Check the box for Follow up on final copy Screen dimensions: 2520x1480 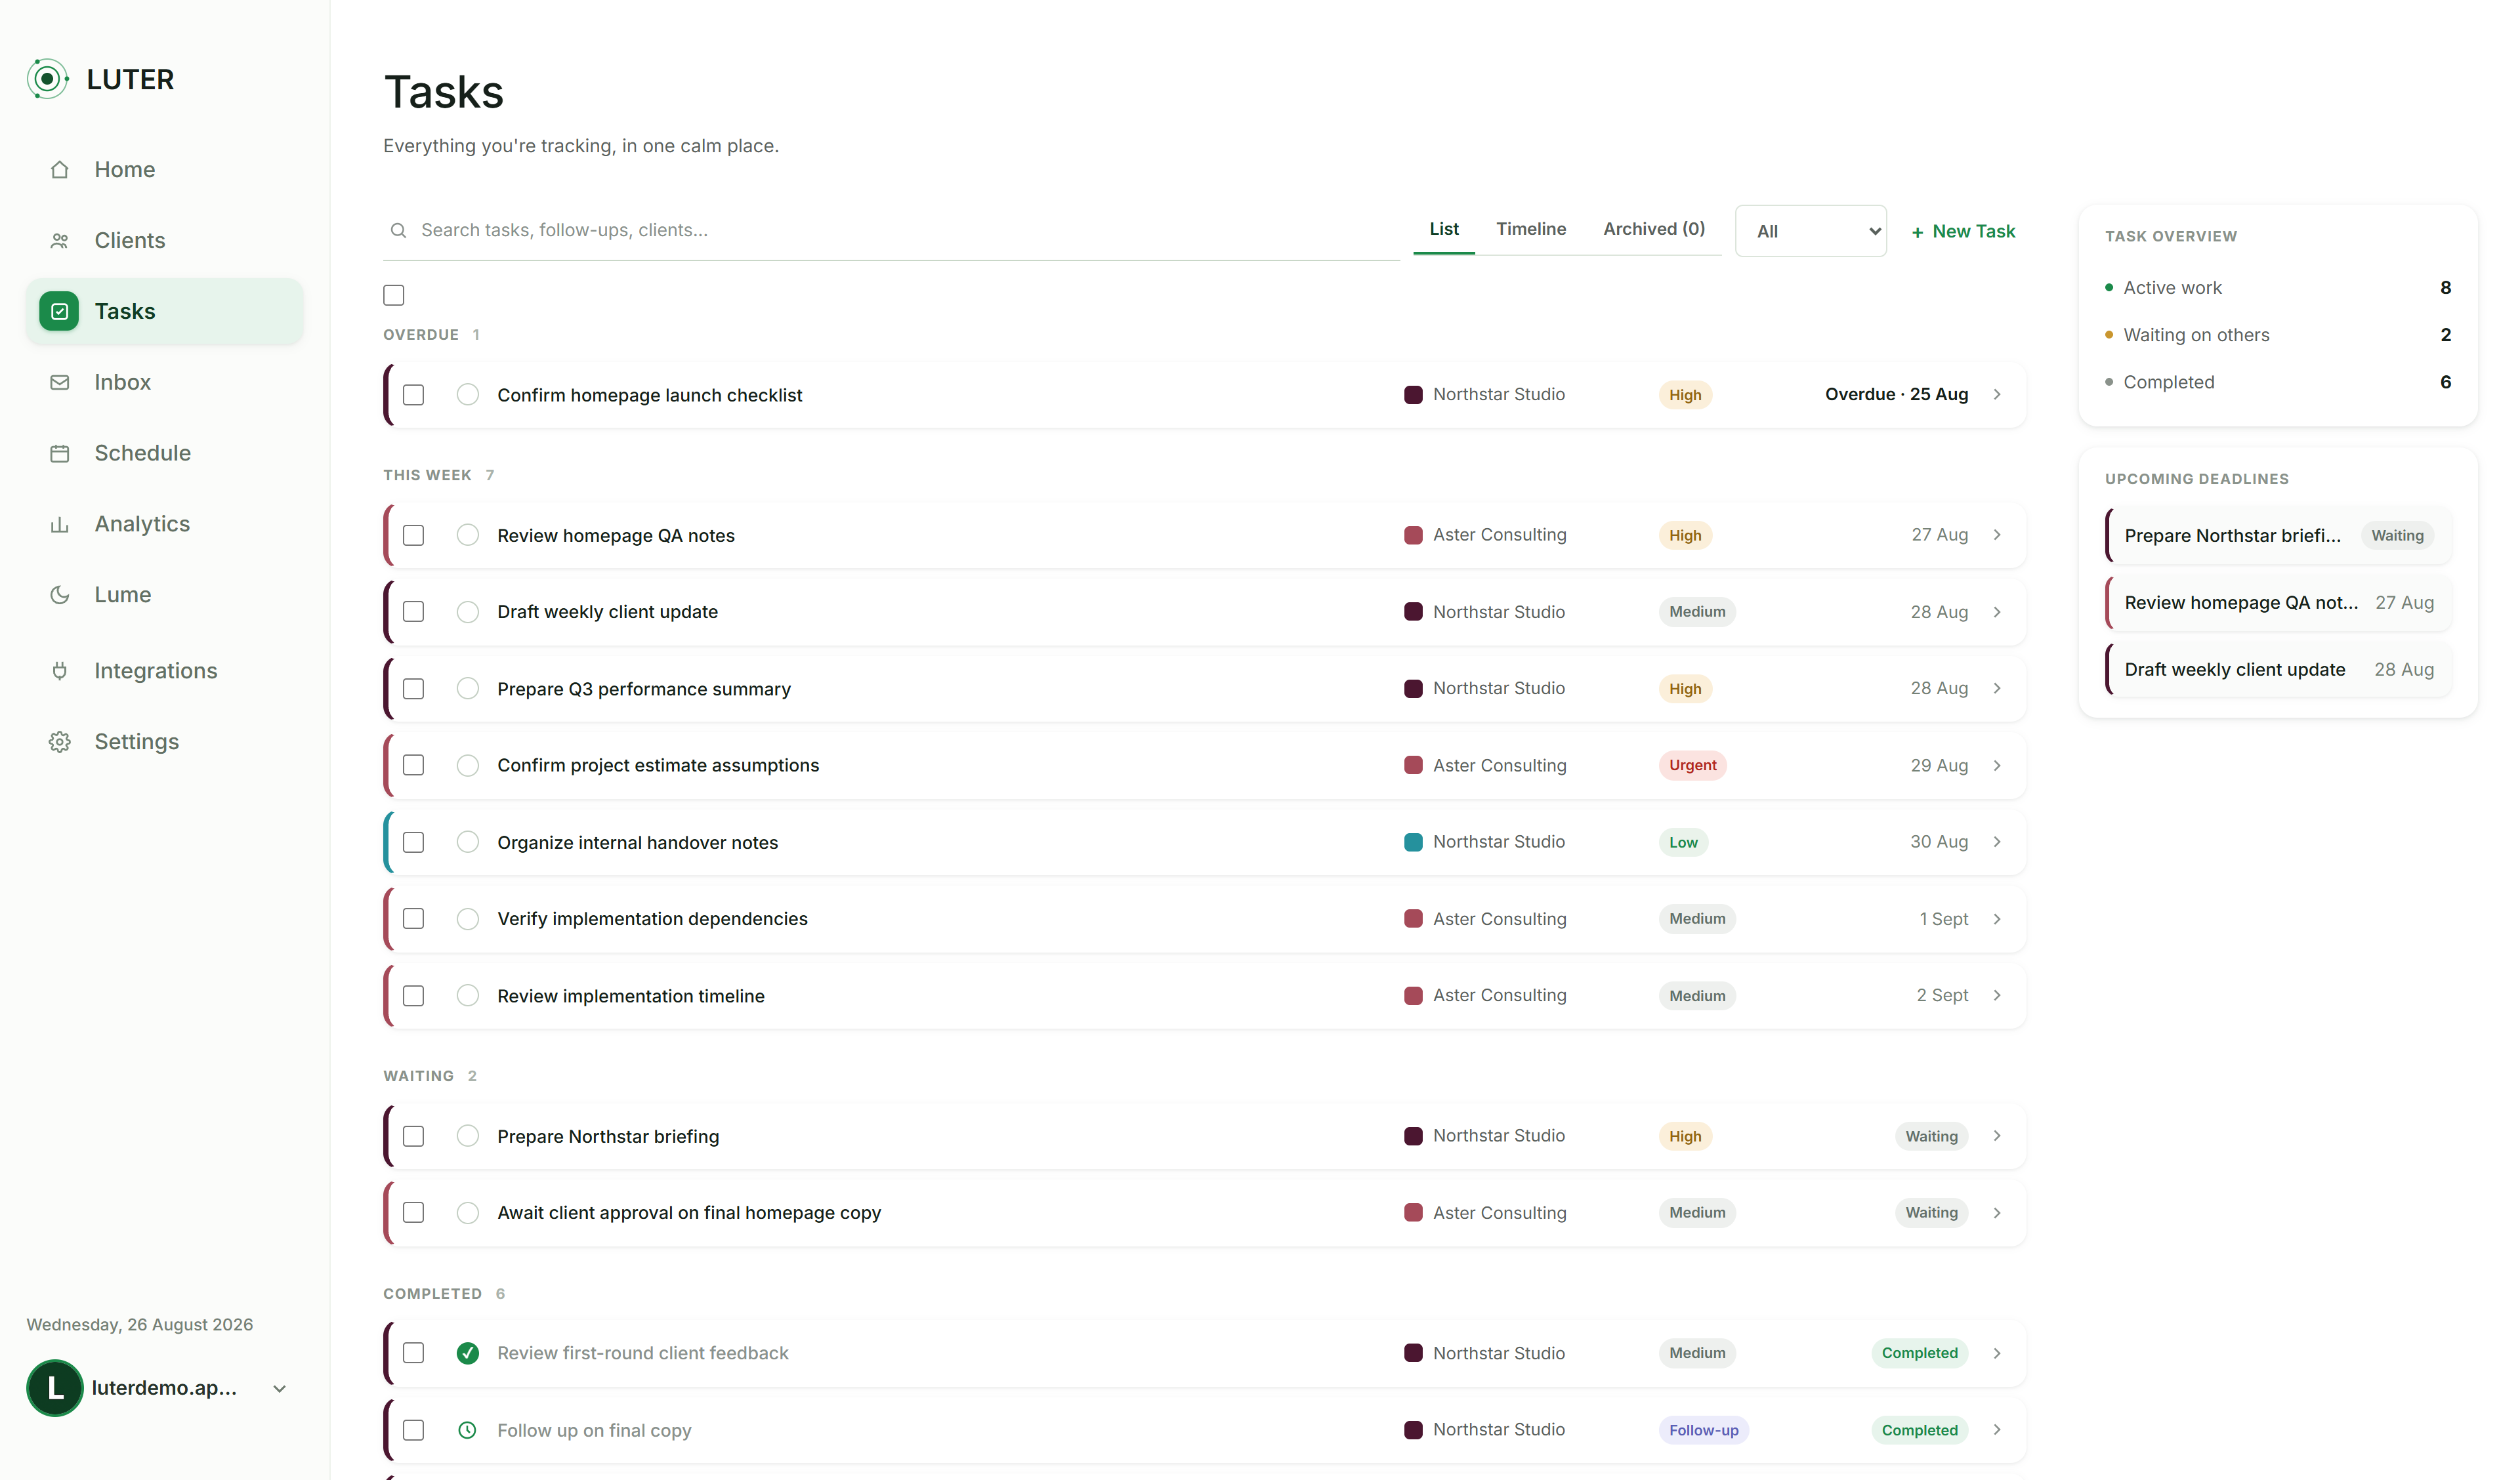(413, 1431)
